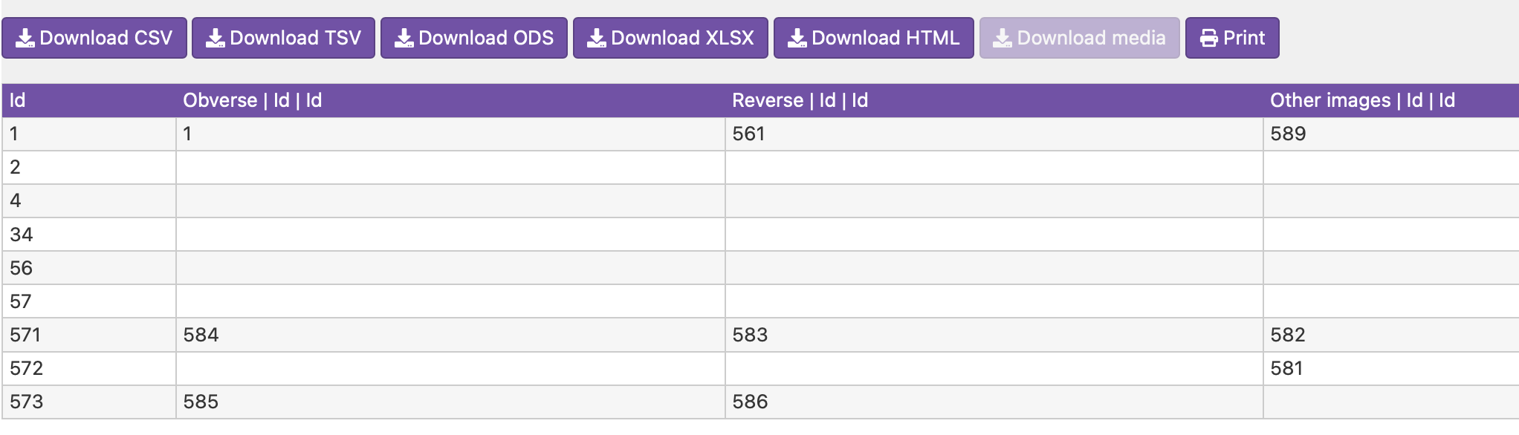The image size is (1519, 435).
Task: Click Reverse cell value 561
Action: click(748, 134)
